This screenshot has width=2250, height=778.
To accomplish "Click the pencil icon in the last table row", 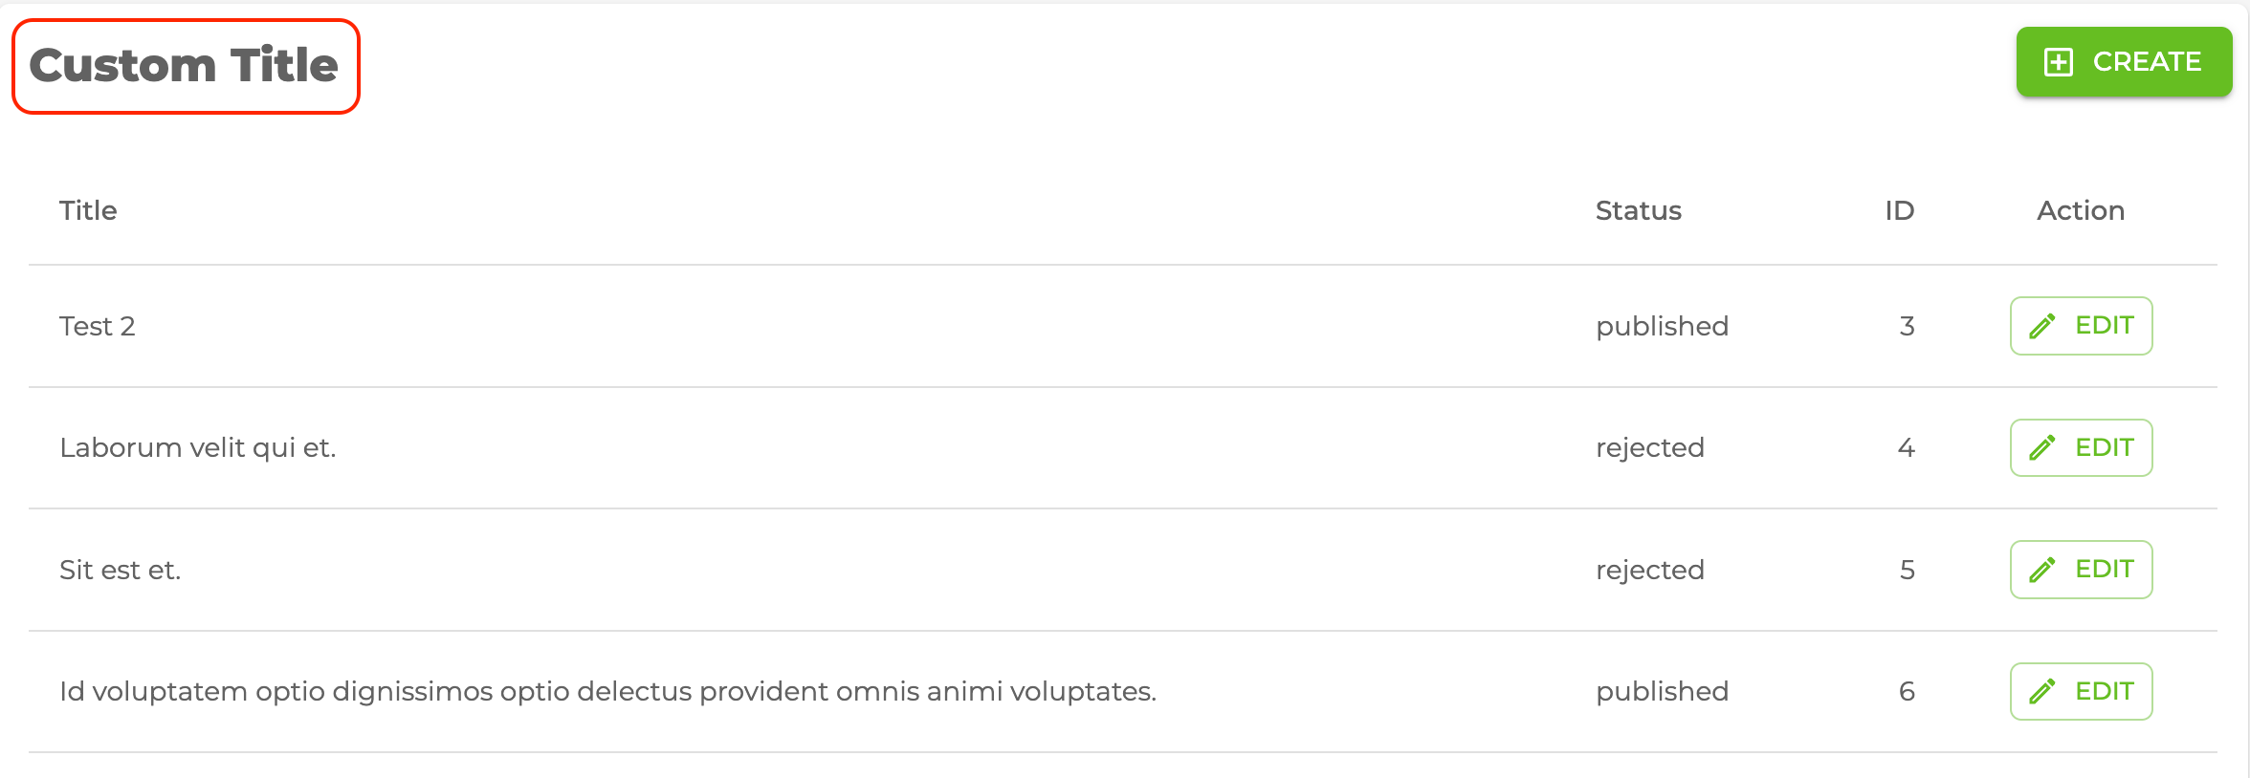I will (x=2041, y=690).
